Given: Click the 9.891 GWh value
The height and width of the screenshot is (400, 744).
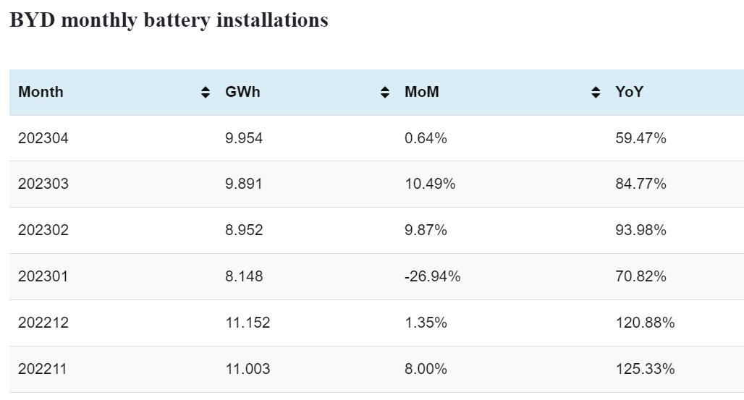Looking at the screenshot, I should click(x=244, y=184).
